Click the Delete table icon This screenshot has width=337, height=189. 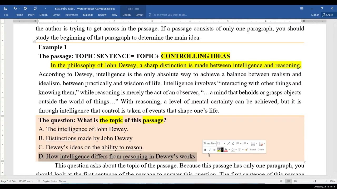tap(261, 144)
